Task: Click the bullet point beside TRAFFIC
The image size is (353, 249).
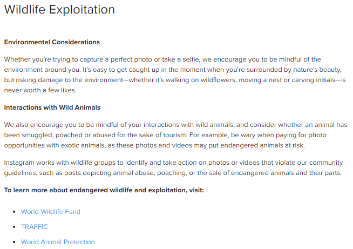Action: coord(14,227)
